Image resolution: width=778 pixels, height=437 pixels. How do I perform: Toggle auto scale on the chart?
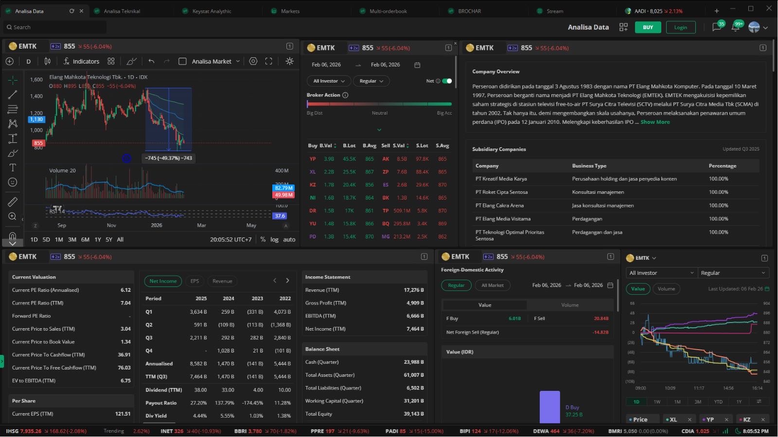coord(289,239)
